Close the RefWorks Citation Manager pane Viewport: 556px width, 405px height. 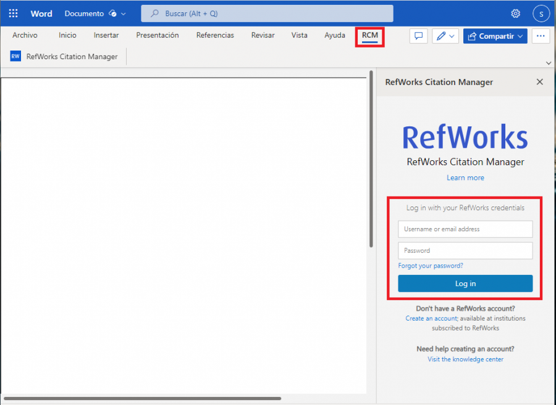[x=540, y=82]
